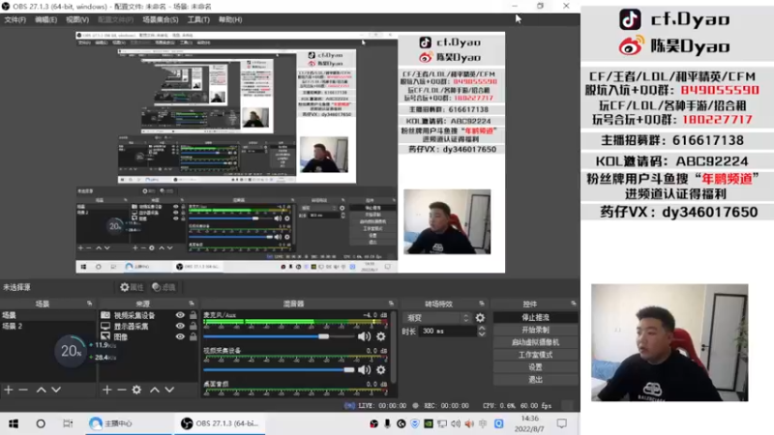The image size is (774, 435).
Task: Add a new source in the 来源 panel
Action: (x=107, y=391)
